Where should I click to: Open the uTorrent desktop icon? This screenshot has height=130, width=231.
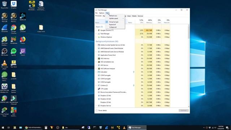tap(23, 28)
